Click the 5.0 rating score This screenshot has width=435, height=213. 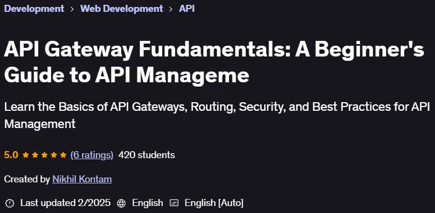coord(11,155)
